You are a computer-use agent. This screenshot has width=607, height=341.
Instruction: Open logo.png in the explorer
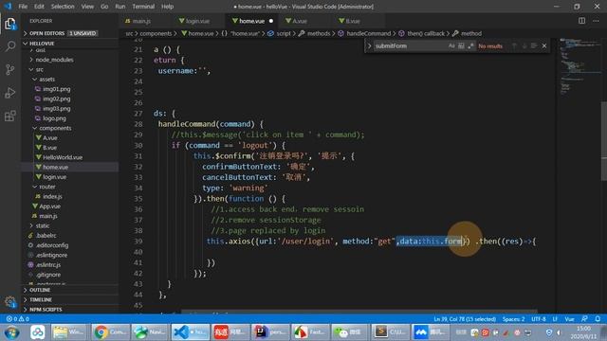[54, 118]
